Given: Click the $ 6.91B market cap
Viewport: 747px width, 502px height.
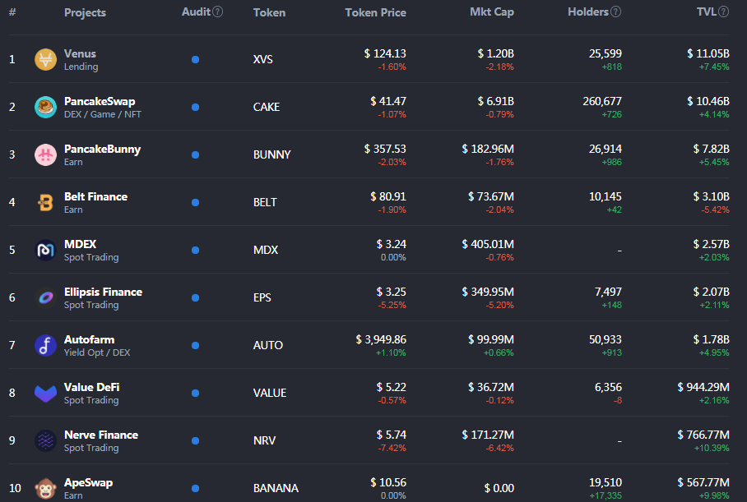Looking at the screenshot, I should pos(496,101).
